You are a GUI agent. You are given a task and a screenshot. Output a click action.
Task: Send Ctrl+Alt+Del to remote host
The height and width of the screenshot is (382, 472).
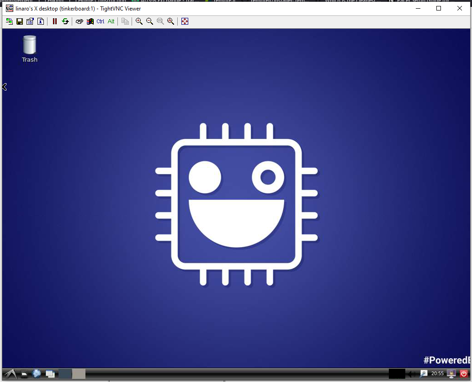(80, 21)
